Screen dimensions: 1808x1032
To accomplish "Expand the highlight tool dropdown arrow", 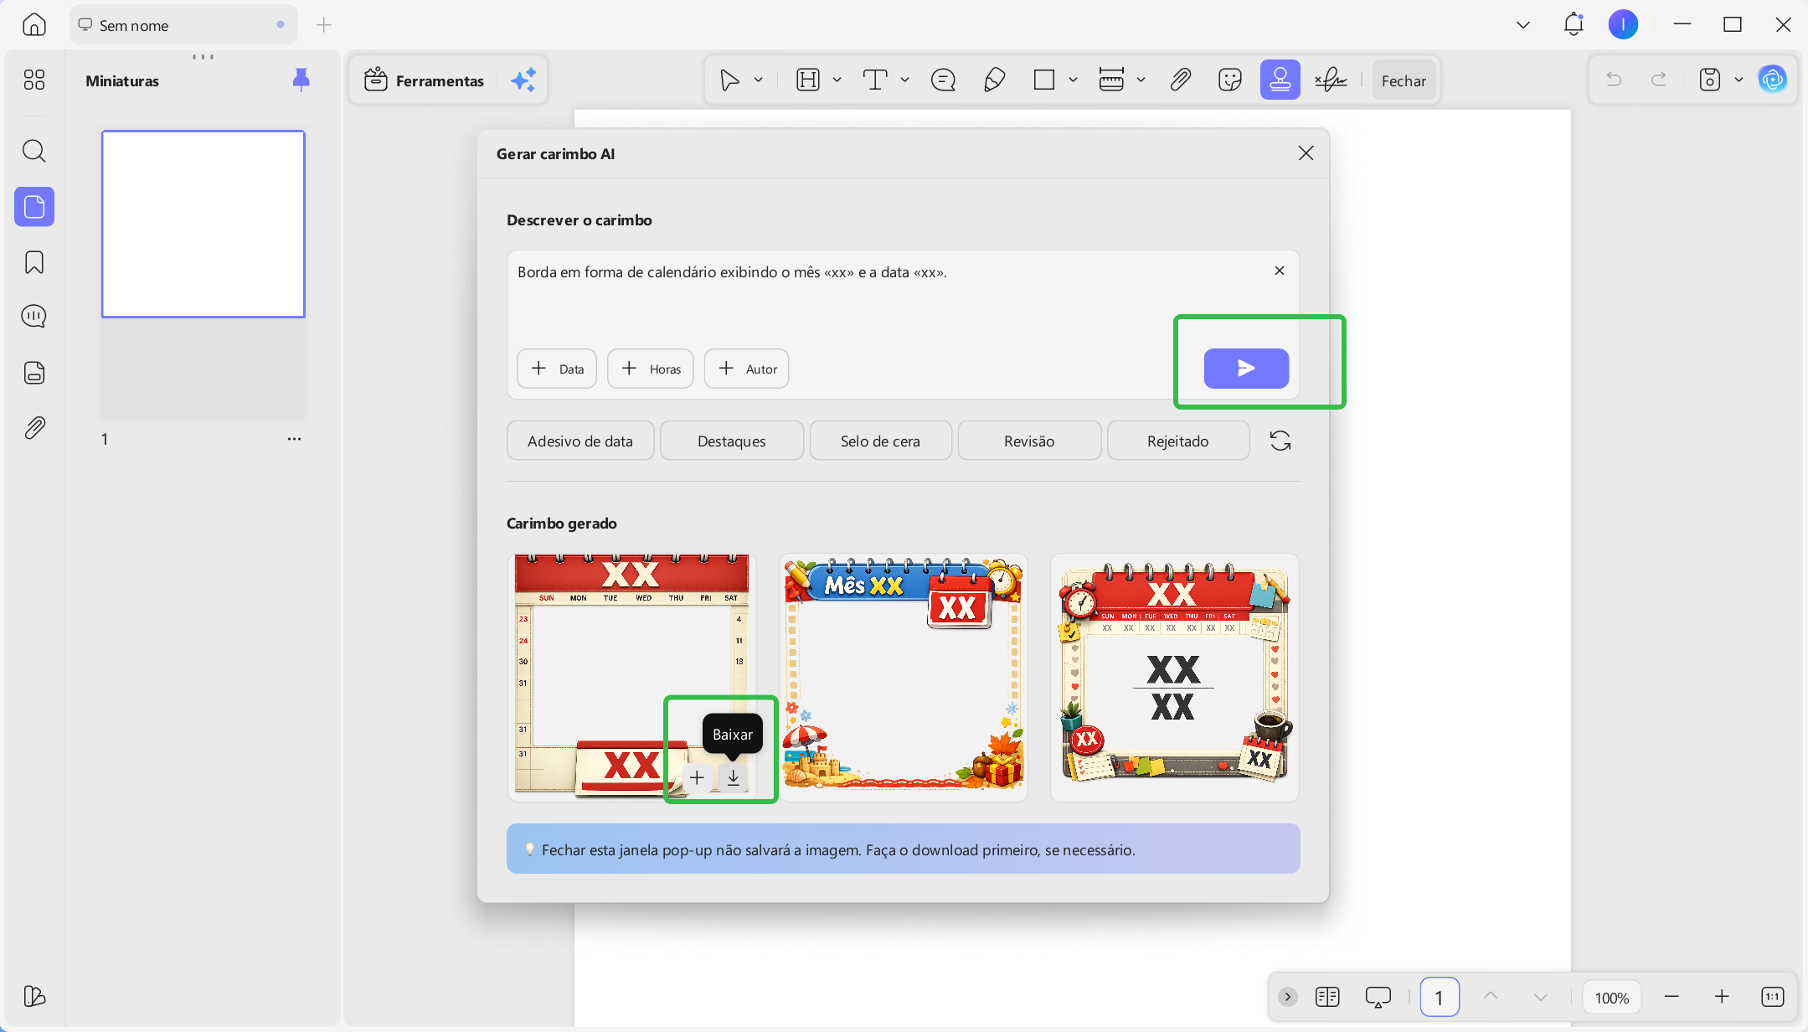I will coord(837,80).
